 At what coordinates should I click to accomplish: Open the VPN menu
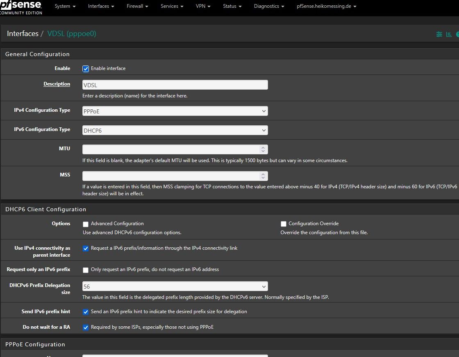coord(203,6)
